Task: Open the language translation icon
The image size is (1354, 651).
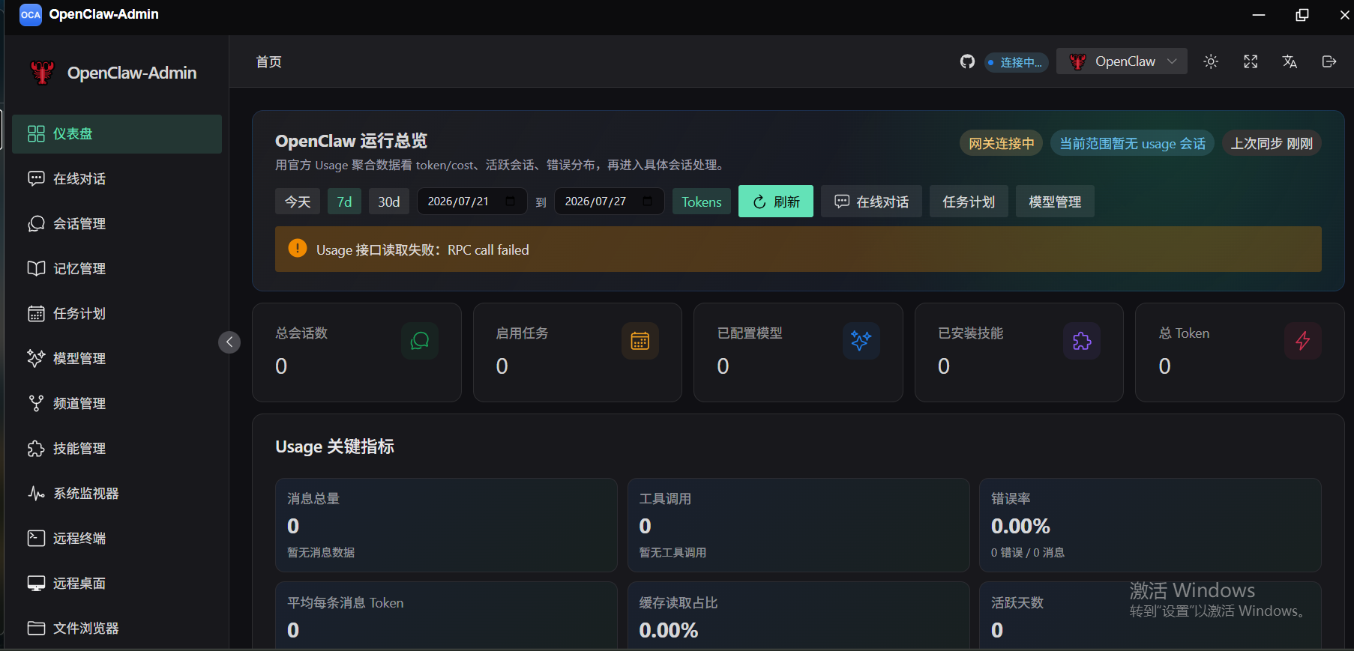Action: pyautogui.click(x=1290, y=61)
